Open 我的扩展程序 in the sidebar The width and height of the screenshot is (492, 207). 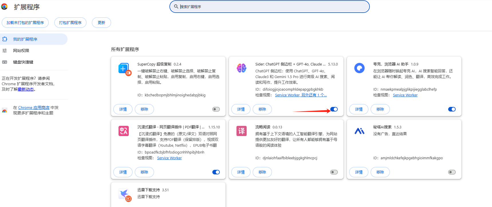point(34,39)
